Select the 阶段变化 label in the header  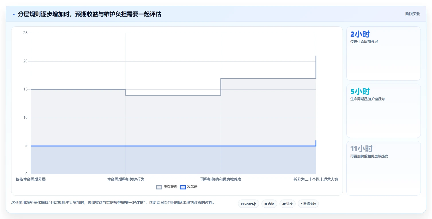click(x=413, y=14)
